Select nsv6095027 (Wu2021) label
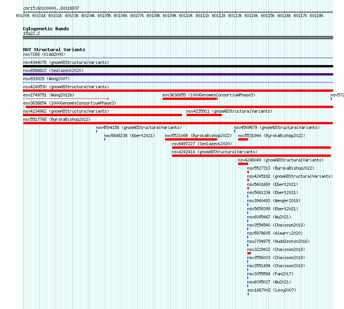The height and width of the screenshot is (309, 344). (269, 282)
